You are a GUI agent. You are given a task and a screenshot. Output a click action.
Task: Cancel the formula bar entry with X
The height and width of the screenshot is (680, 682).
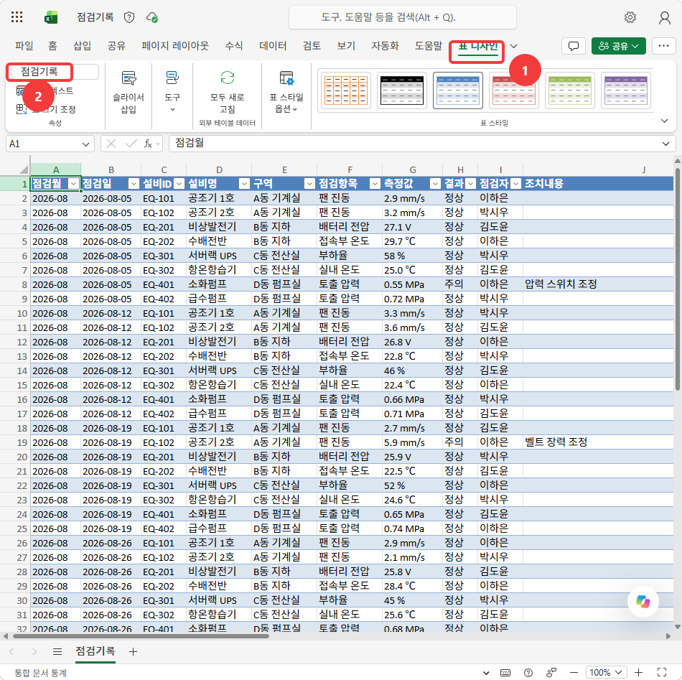coord(111,144)
